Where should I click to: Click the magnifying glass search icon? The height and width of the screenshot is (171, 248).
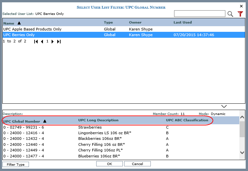pos(230,14)
